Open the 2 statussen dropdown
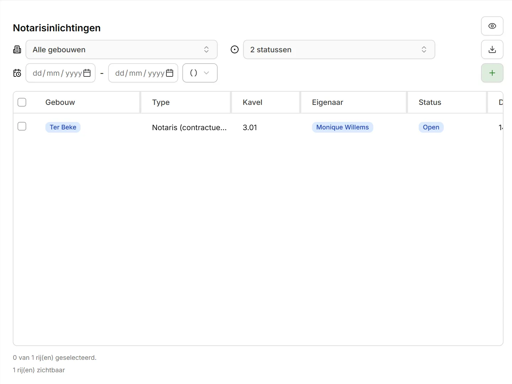Screen dimensions: 512x384 pos(339,49)
